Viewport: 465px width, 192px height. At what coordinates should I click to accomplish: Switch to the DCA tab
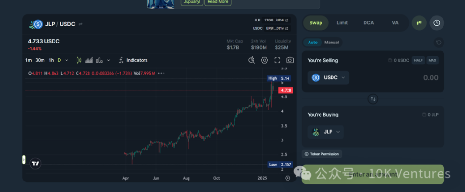coord(369,23)
